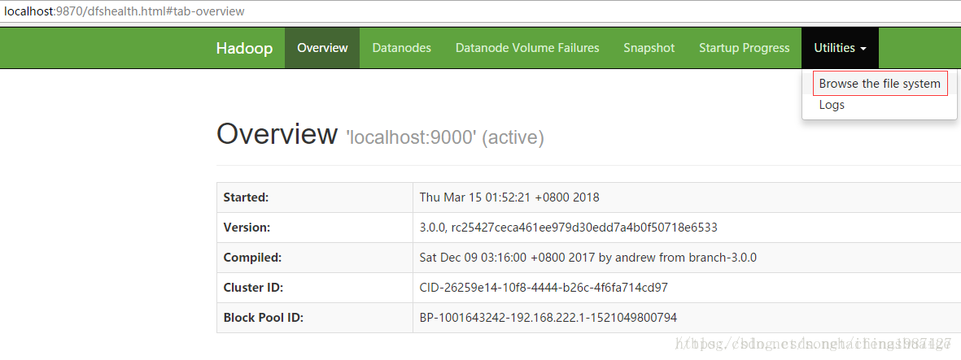Click the 'localhost:9000' (active) subtitle
961x360 pixels.
pos(446,137)
